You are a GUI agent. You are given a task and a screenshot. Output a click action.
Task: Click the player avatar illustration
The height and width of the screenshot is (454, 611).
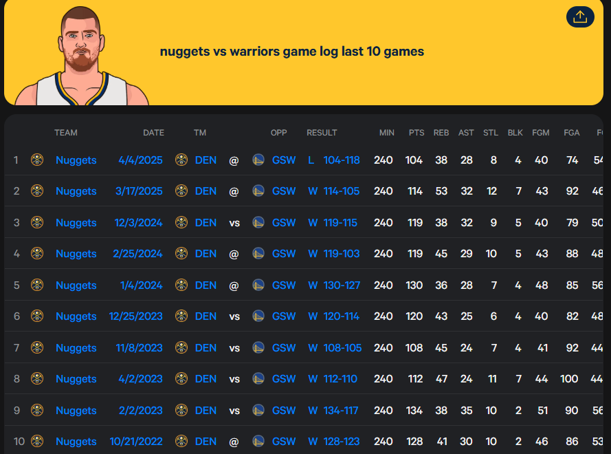click(81, 56)
